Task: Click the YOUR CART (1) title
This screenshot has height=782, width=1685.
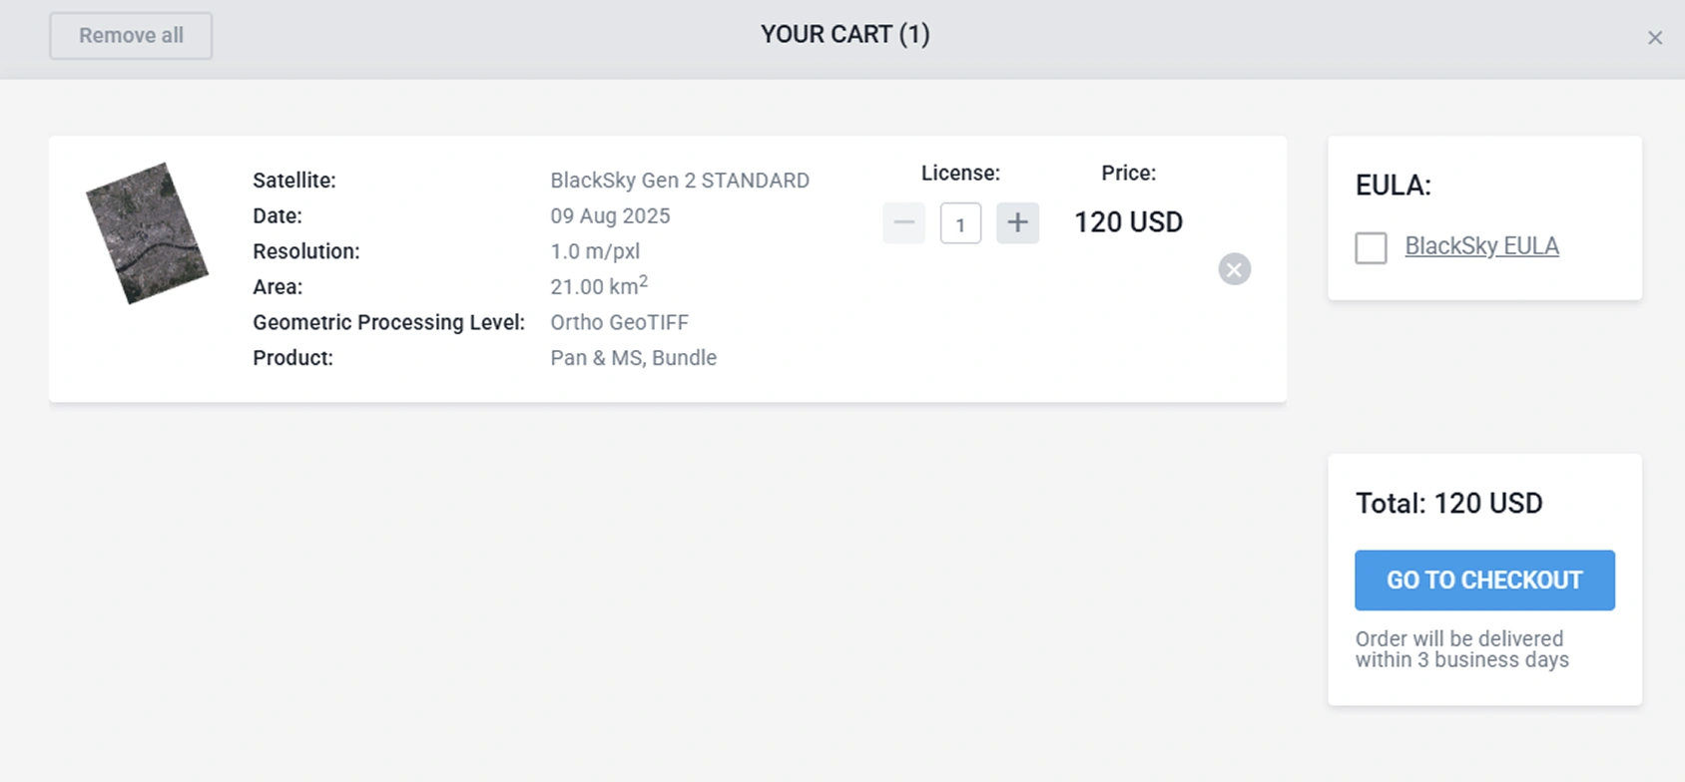Action: tap(844, 35)
